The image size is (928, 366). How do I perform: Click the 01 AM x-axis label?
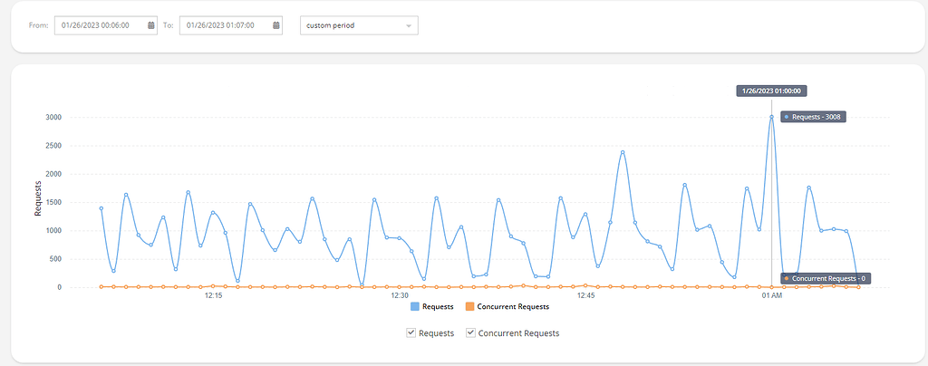772,295
